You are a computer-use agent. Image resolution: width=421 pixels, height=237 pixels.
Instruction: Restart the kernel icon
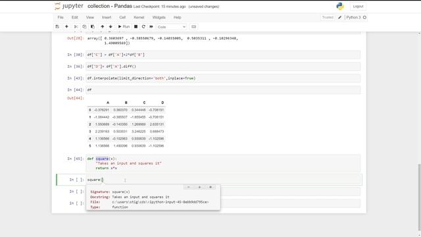click(x=143, y=26)
